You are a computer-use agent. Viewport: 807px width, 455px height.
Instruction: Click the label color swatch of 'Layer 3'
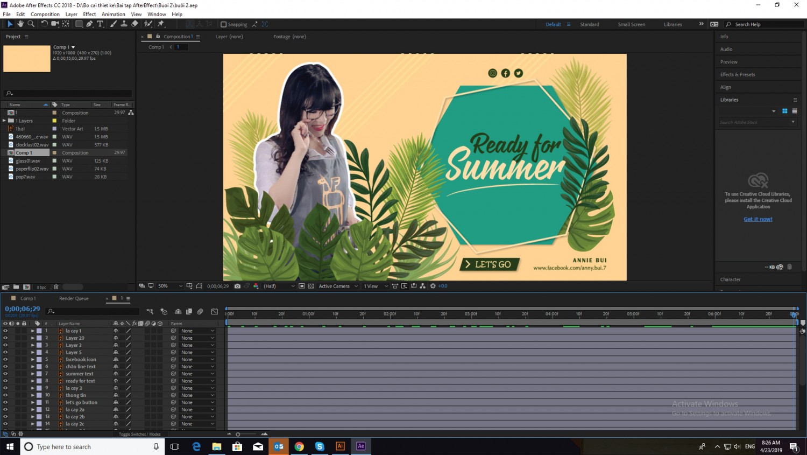coord(39,345)
